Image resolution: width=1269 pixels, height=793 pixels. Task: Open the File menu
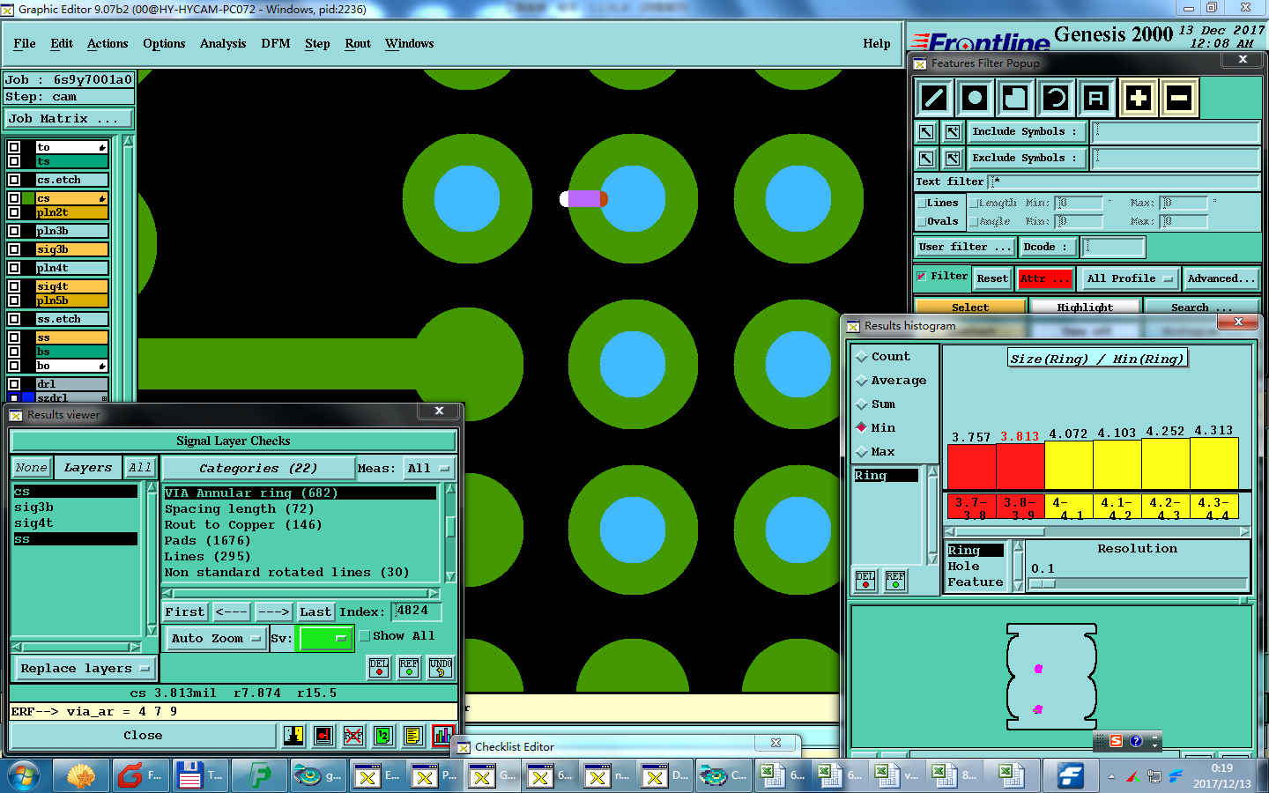coord(25,44)
